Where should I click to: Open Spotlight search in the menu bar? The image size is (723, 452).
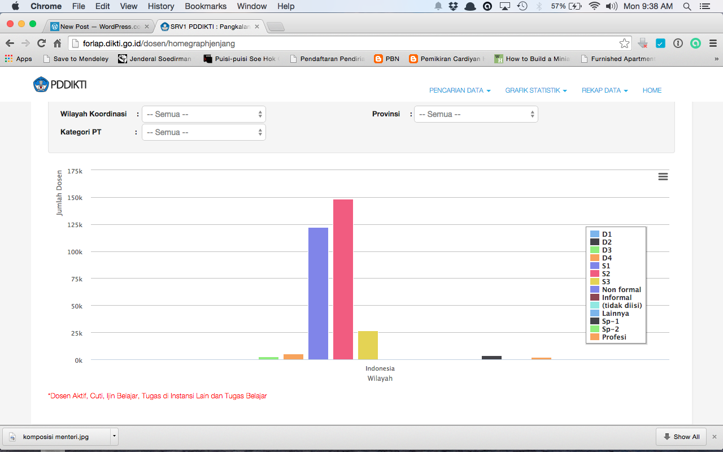tap(687, 6)
